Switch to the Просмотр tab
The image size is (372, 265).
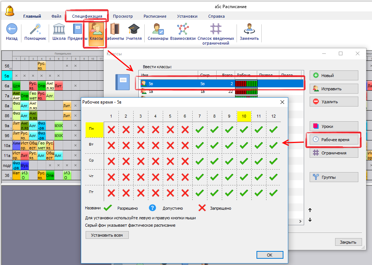pos(123,16)
